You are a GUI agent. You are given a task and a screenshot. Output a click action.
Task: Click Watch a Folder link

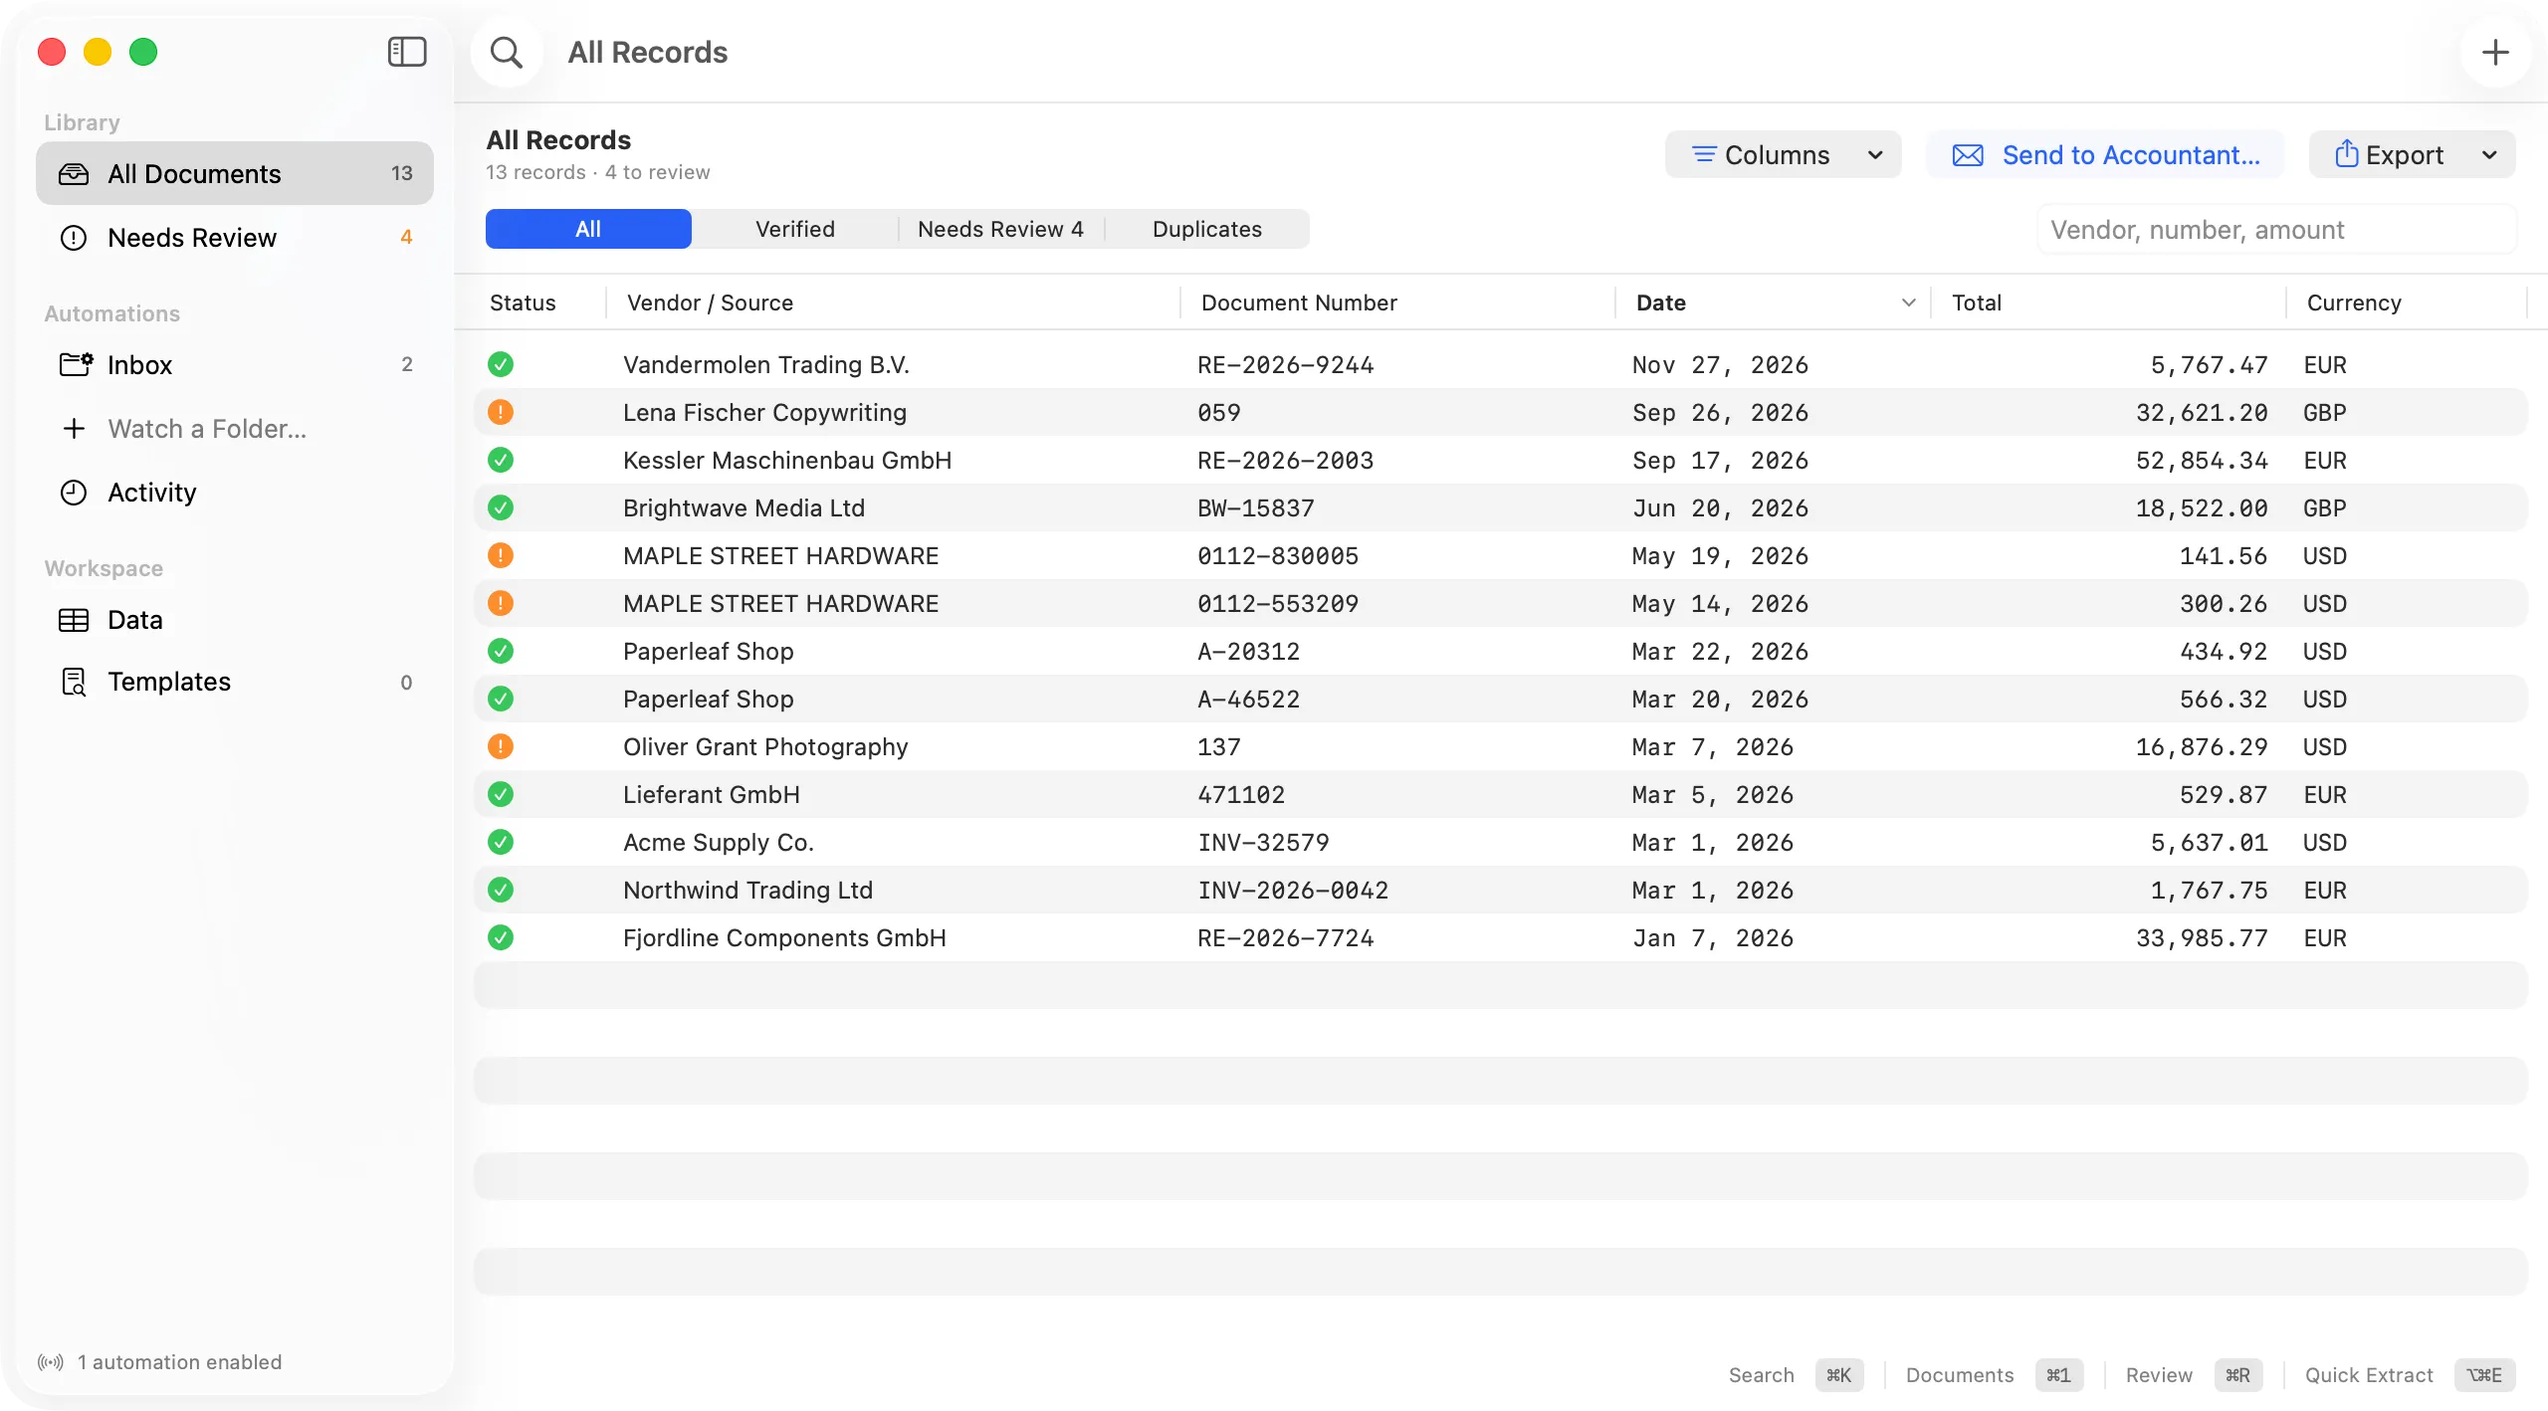[x=207, y=429]
